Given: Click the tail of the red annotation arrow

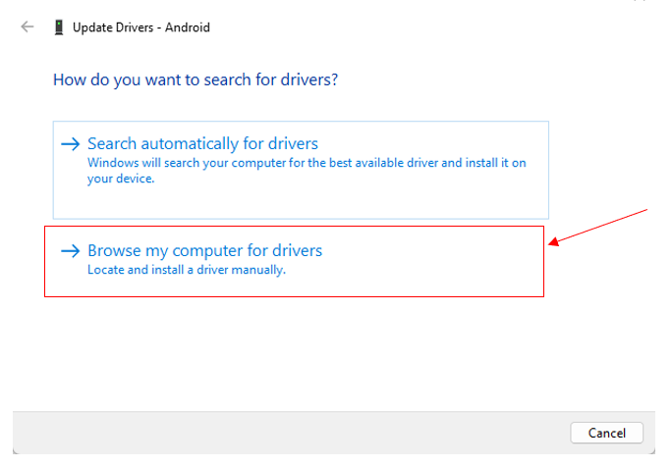Looking at the screenshot, I should click(x=644, y=210).
